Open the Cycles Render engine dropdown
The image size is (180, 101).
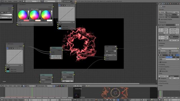click(68, 1)
